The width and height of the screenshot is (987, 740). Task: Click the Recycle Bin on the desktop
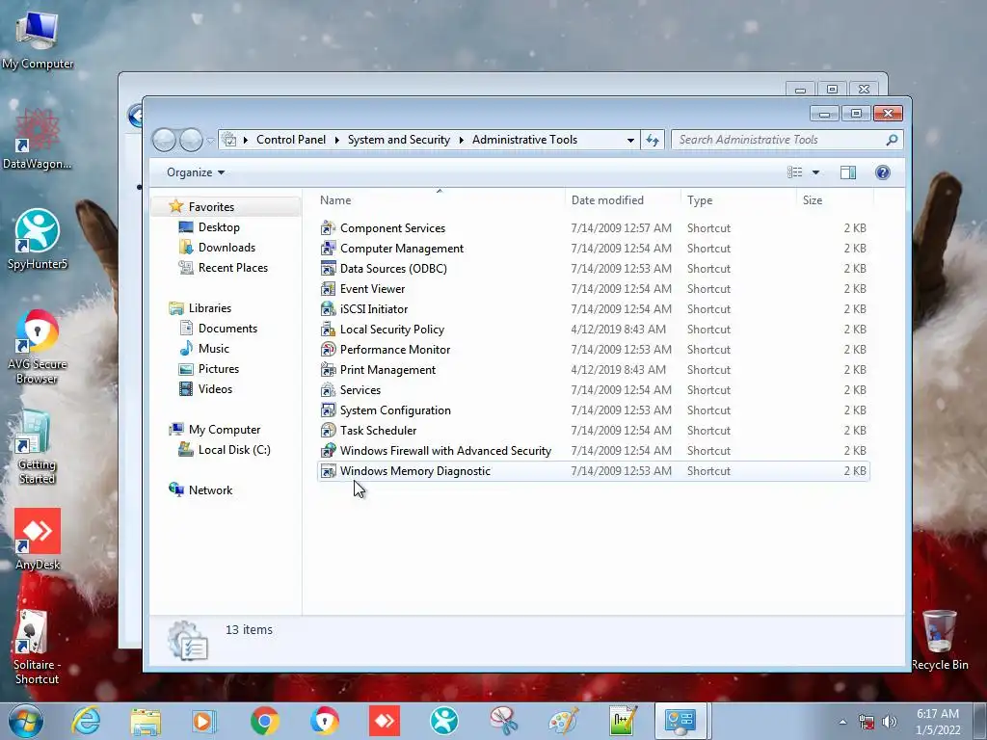pyautogui.click(x=939, y=640)
